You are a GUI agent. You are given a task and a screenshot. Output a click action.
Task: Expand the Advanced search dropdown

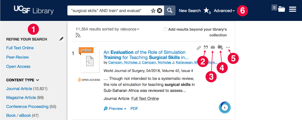(224, 11)
